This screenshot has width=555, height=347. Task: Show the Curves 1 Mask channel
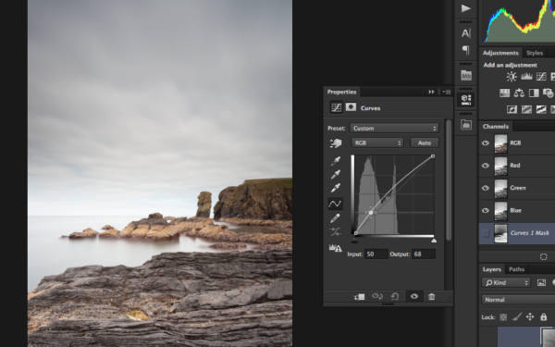point(486,233)
